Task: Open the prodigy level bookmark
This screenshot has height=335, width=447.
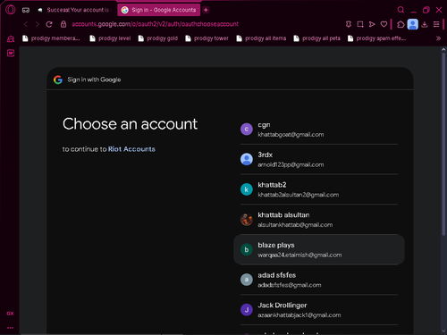Action: (x=110, y=38)
